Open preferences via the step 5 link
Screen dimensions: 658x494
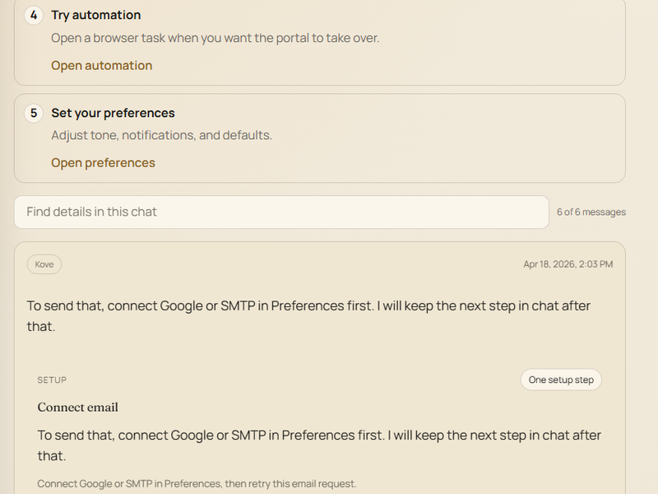[103, 163]
